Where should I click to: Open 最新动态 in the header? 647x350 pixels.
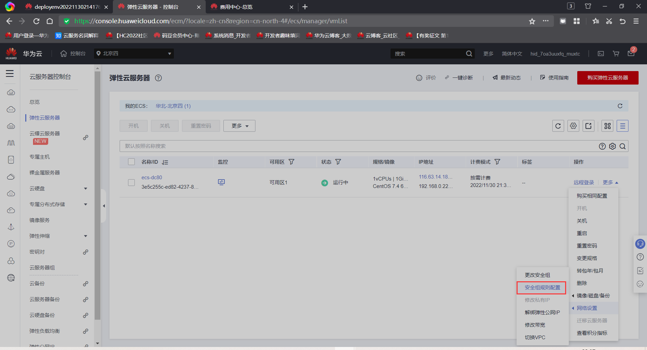click(506, 78)
